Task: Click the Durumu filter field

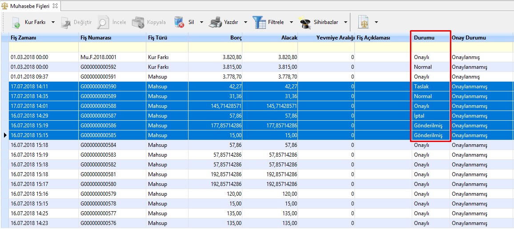Action: [x=431, y=47]
